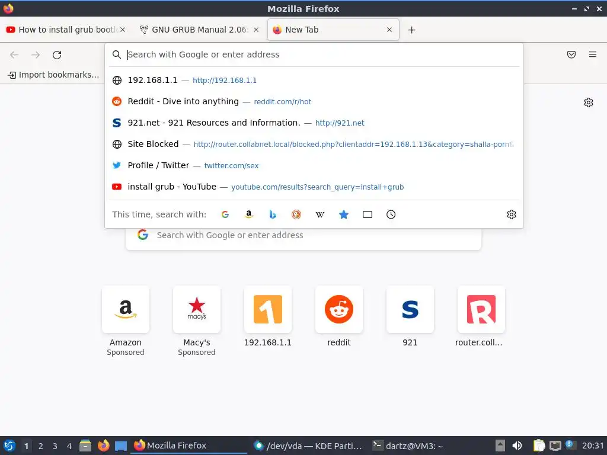
Task: Reload the current page
Action: tap(57, 55)
